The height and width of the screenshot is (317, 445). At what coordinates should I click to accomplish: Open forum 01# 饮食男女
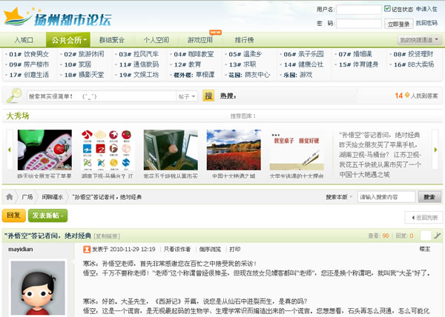29,54
